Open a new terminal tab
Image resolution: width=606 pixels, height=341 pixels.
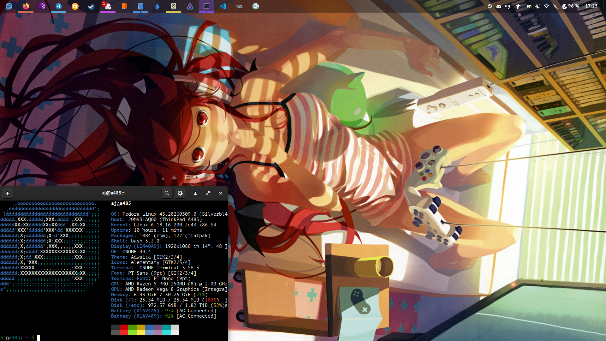point(8,193)
